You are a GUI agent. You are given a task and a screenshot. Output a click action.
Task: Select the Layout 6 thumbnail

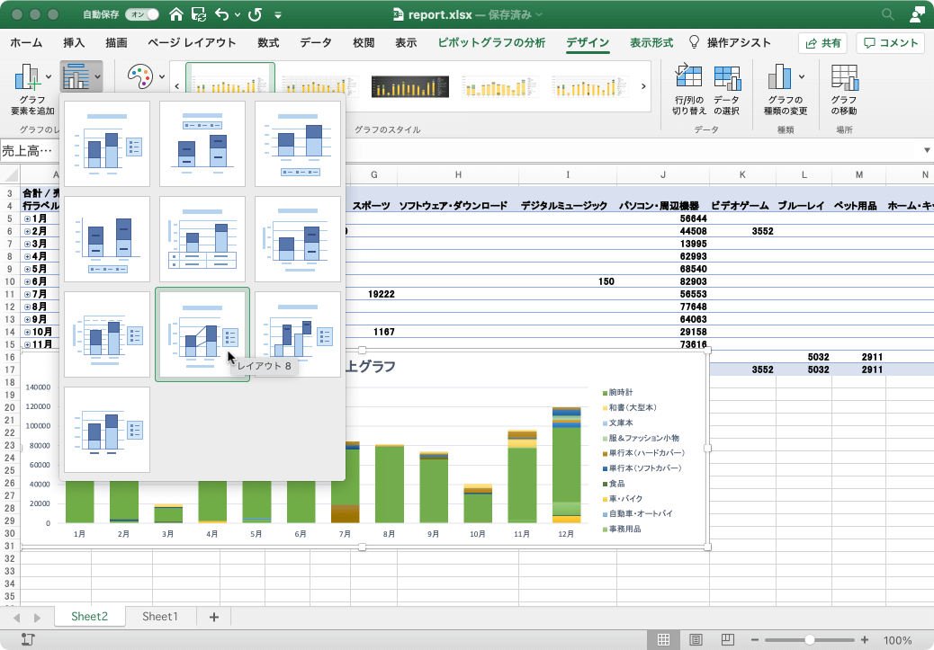[x=298, y=238]
